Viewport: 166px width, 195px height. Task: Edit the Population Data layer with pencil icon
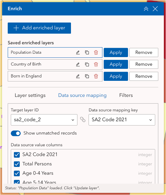(x=78, y=52)
